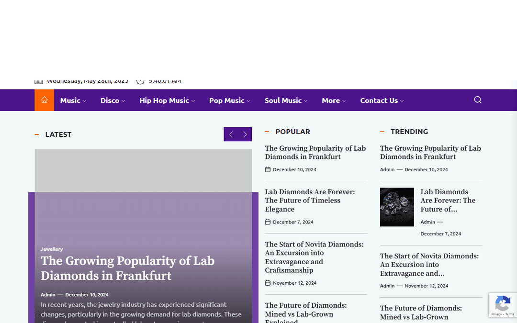Open the Music nav item
The image size is (517, 323).
point(70,100)
